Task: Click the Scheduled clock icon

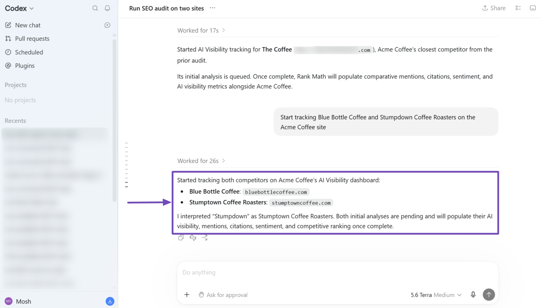Action: [8, 52]
